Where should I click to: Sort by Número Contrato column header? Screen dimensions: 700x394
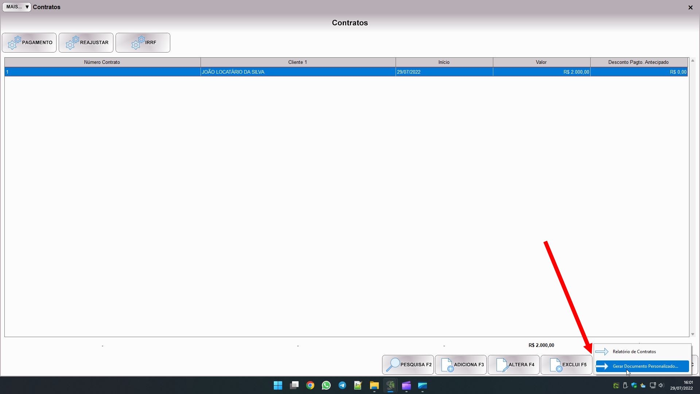tap(102, 62)
